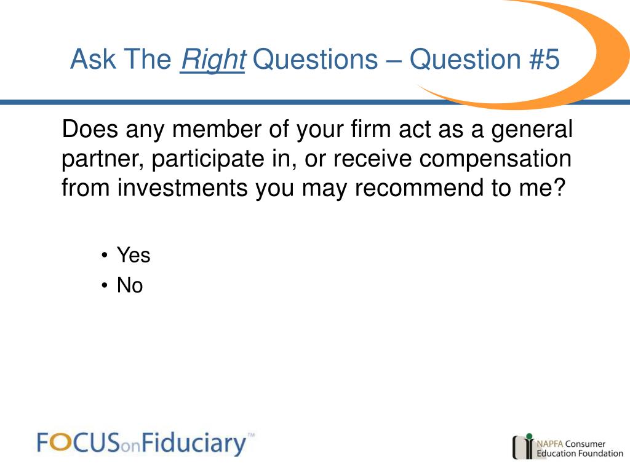Select the underlined word Right
The width and height of the screenshot is (630, 472).
tap(213, 60)
